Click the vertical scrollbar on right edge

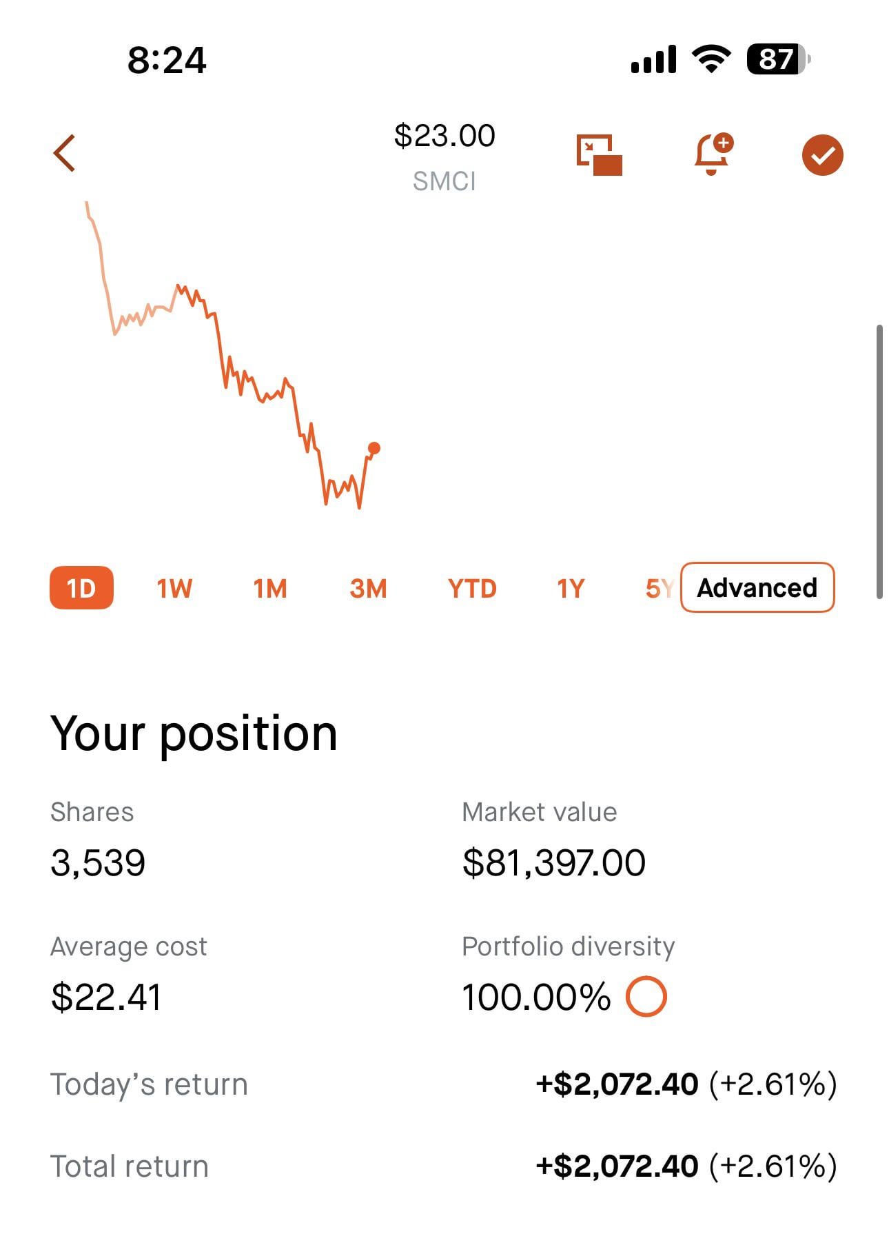pyautogui.click(x=879, y=461)
